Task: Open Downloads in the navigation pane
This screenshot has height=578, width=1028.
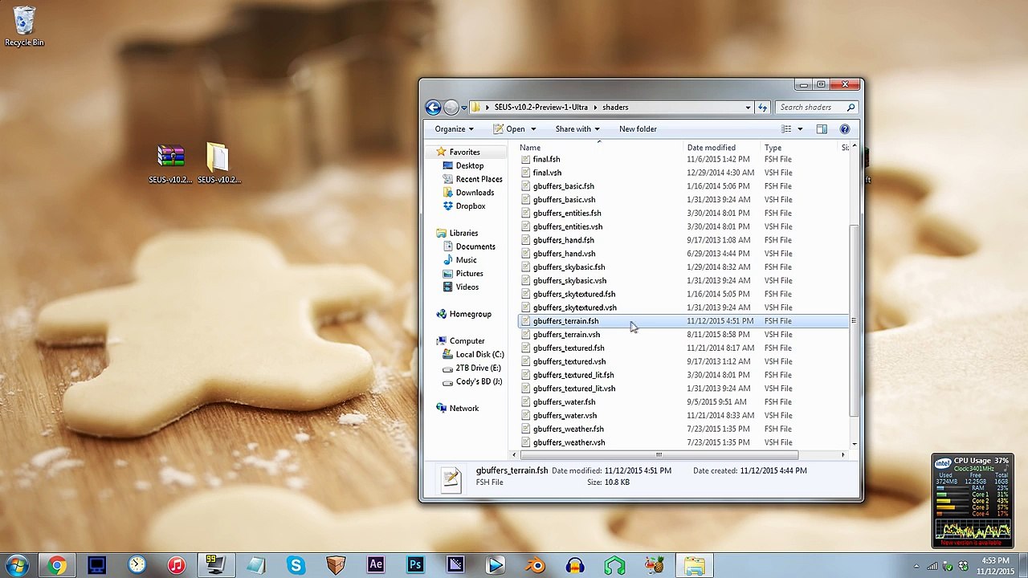Action: point(475,193)
